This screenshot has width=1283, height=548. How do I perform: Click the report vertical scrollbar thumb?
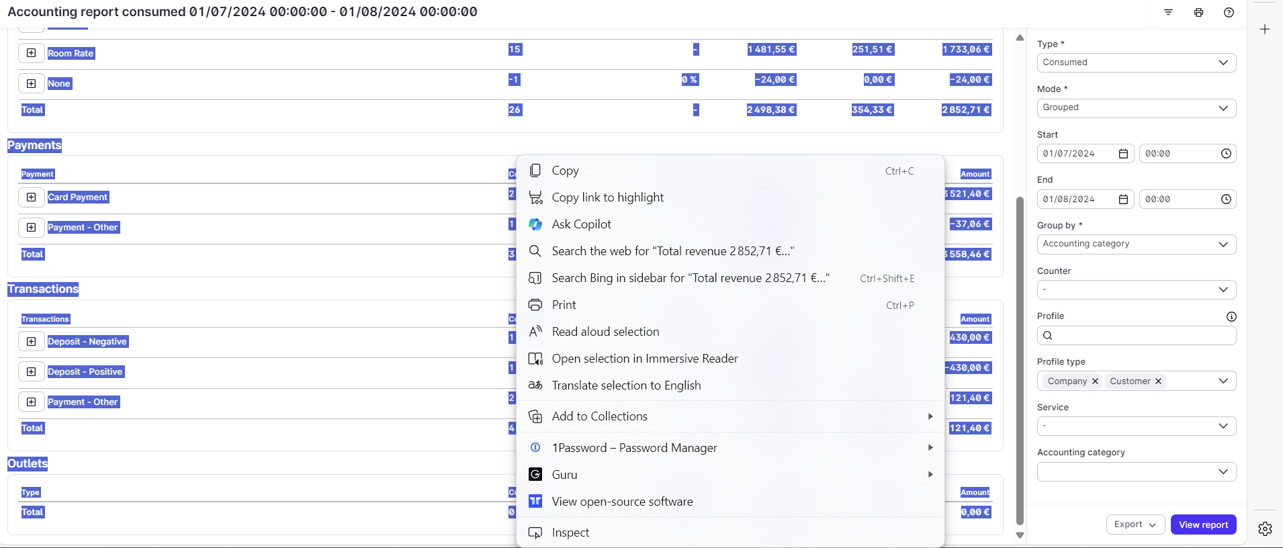(x=1020, y=361)
